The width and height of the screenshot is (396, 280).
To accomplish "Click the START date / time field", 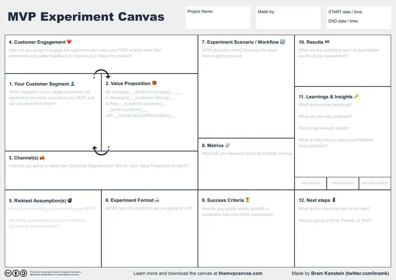I will pos(346,12).
